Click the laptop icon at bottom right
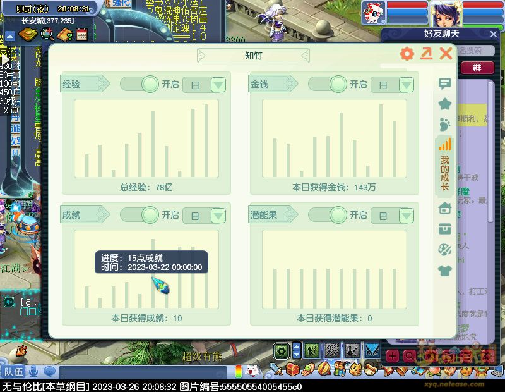Viewport: 505px width, 392px height. click(499, 371)
